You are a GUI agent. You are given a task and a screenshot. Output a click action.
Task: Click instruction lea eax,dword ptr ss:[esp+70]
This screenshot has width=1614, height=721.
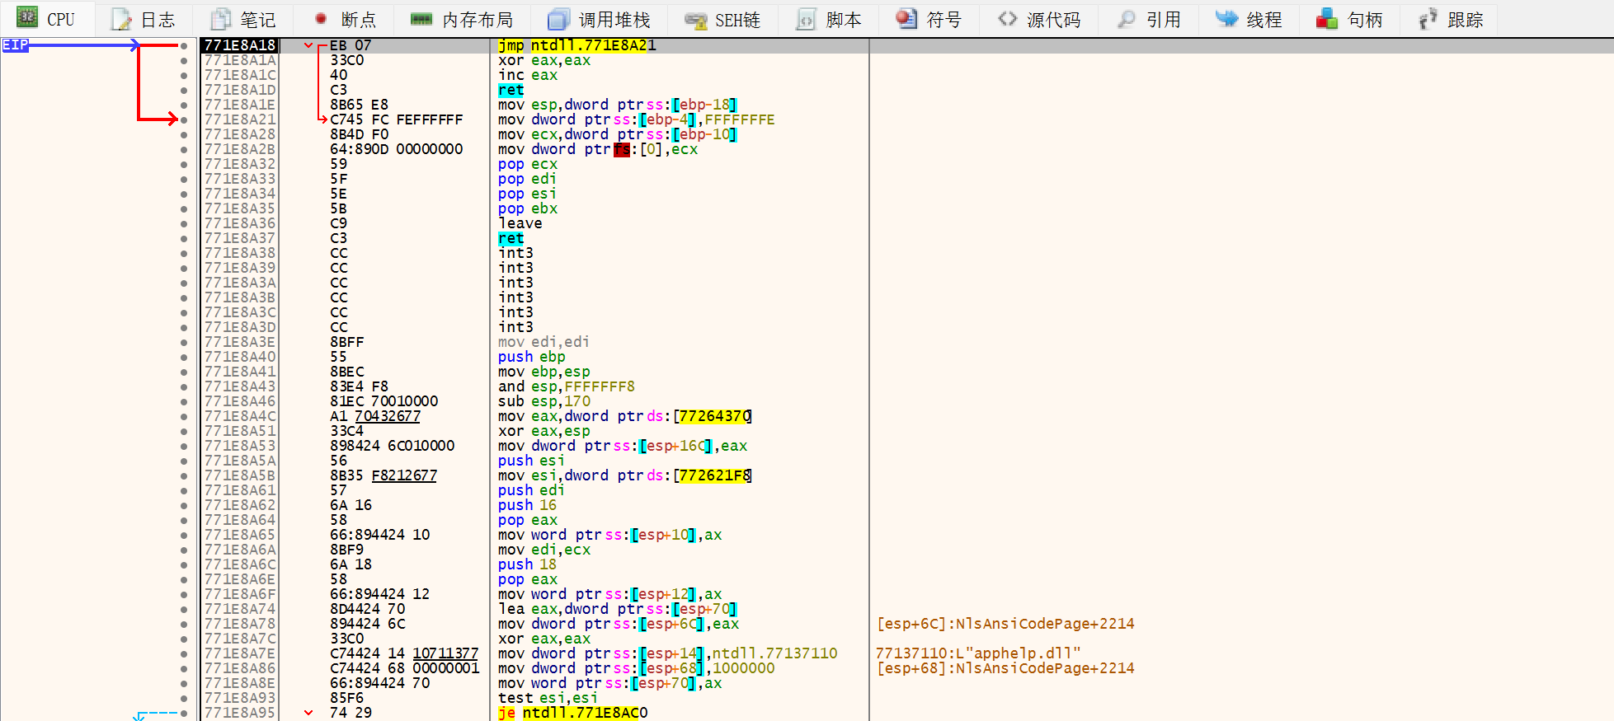618,609
